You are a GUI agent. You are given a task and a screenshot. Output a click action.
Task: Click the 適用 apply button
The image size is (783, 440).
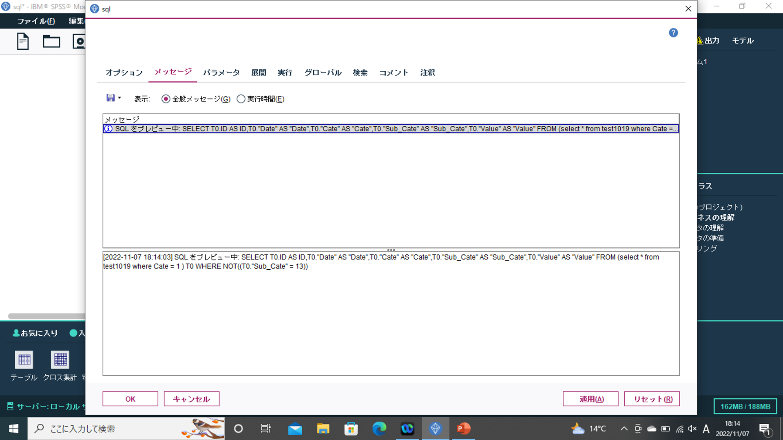[590, 399]
